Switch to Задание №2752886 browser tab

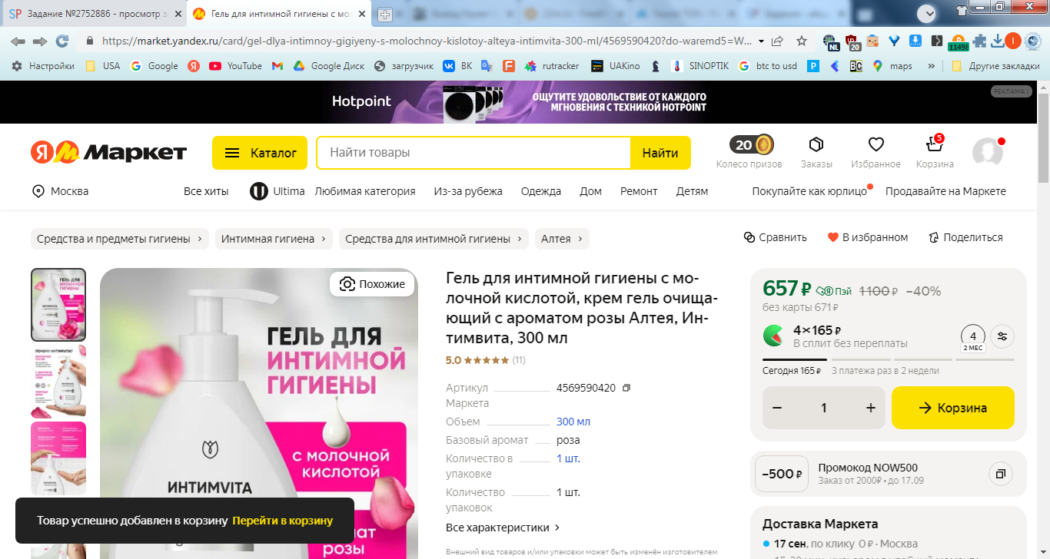[94, 15]
